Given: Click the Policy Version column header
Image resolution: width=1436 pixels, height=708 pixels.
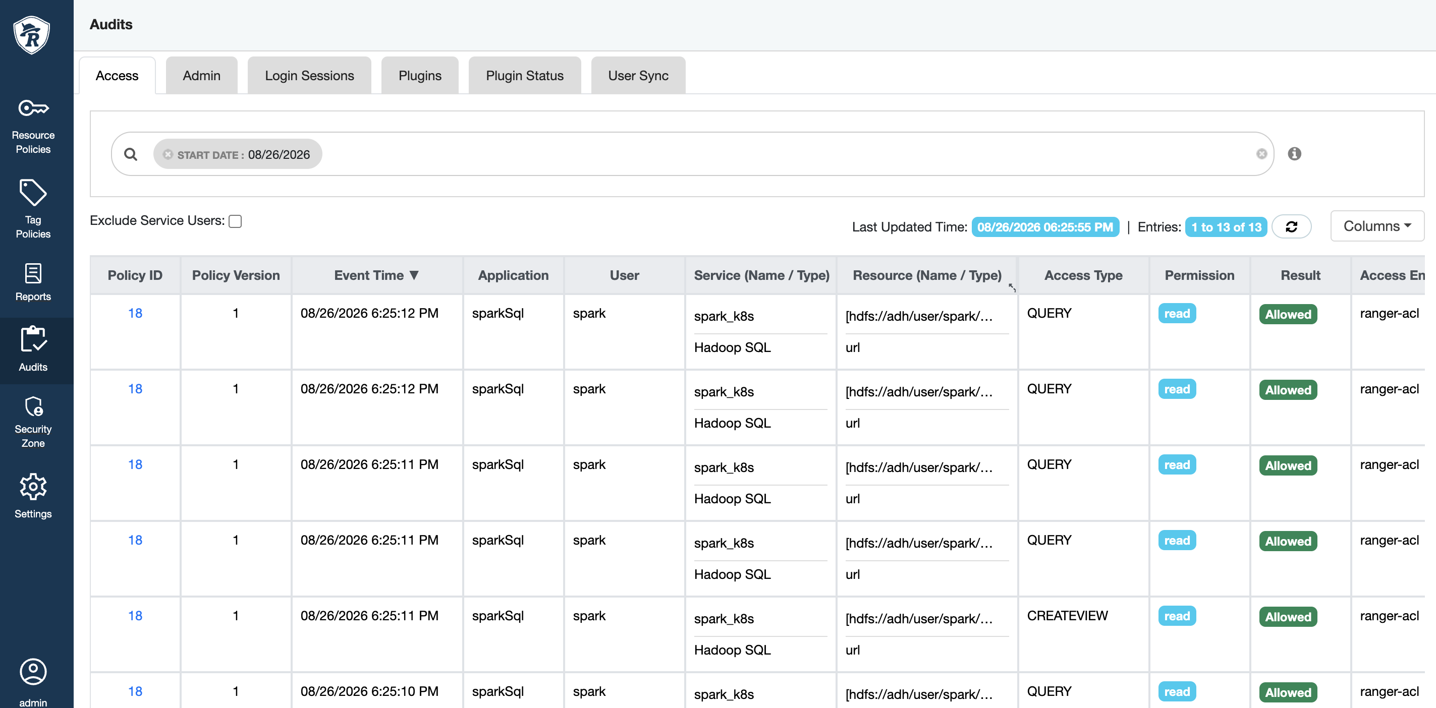Looking at the screenshot, I should click(236, 275).
